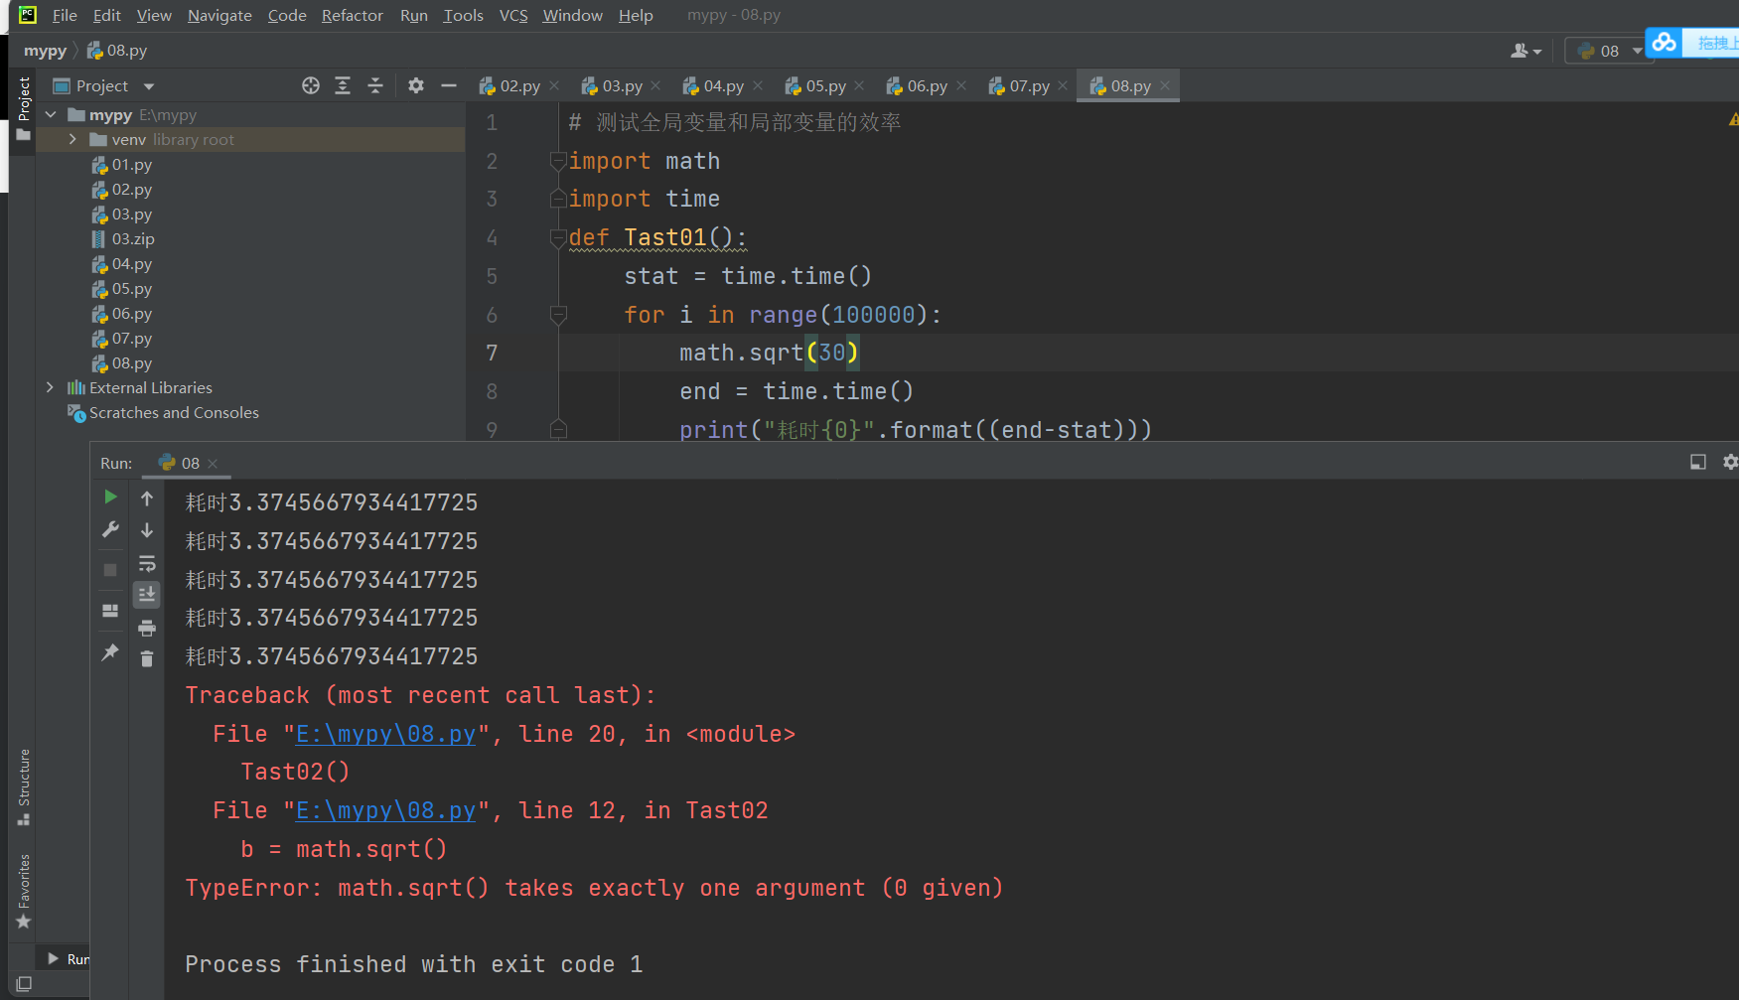Open Project view dropdown arrow
1739x1000 pixels.
click(x=149, y=86)
